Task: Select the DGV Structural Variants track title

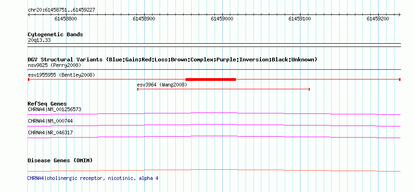Action: [173, 60]
